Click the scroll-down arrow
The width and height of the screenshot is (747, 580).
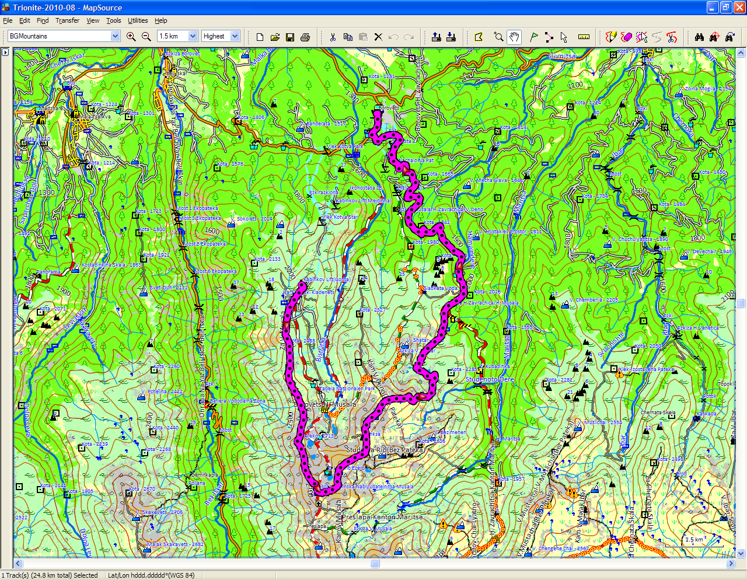(741, 553)
